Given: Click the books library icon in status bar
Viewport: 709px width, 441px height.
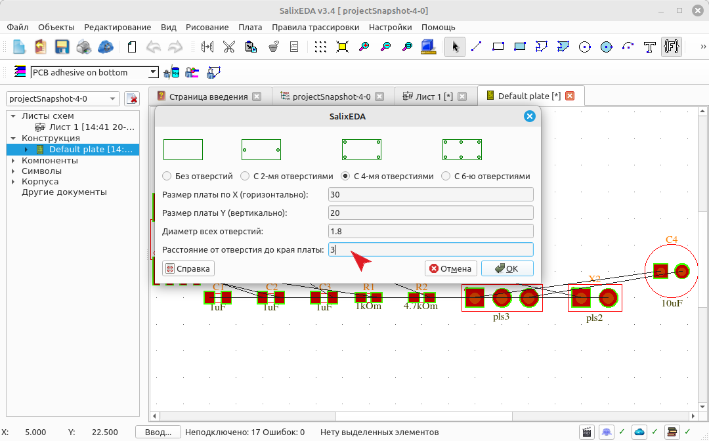Looking at the screenshot, I should point(672,432).
